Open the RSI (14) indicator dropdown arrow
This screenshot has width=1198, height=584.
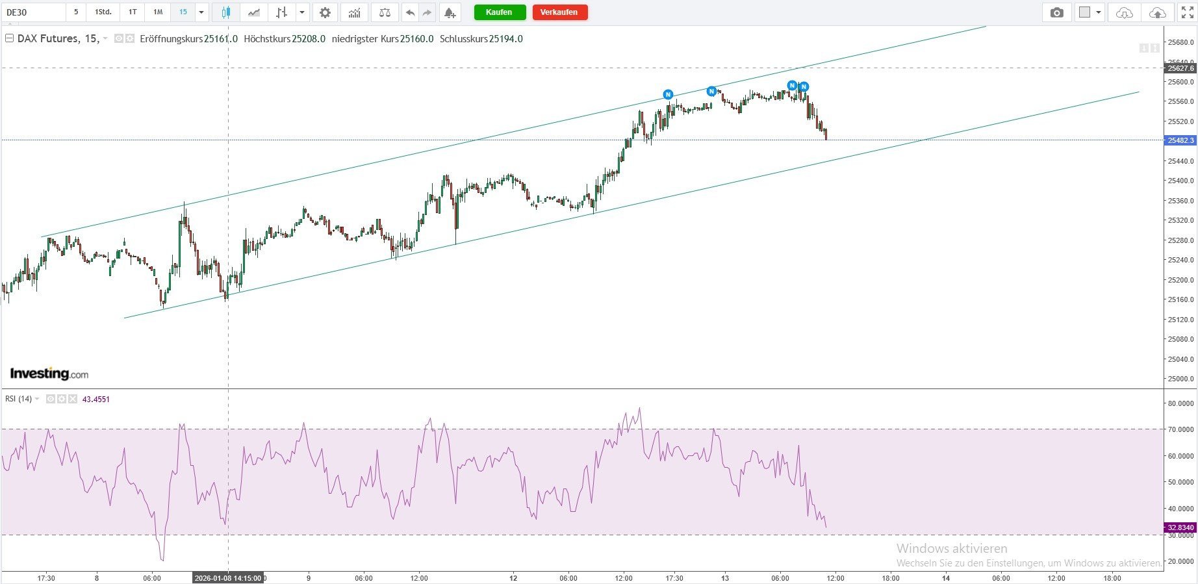37,399
